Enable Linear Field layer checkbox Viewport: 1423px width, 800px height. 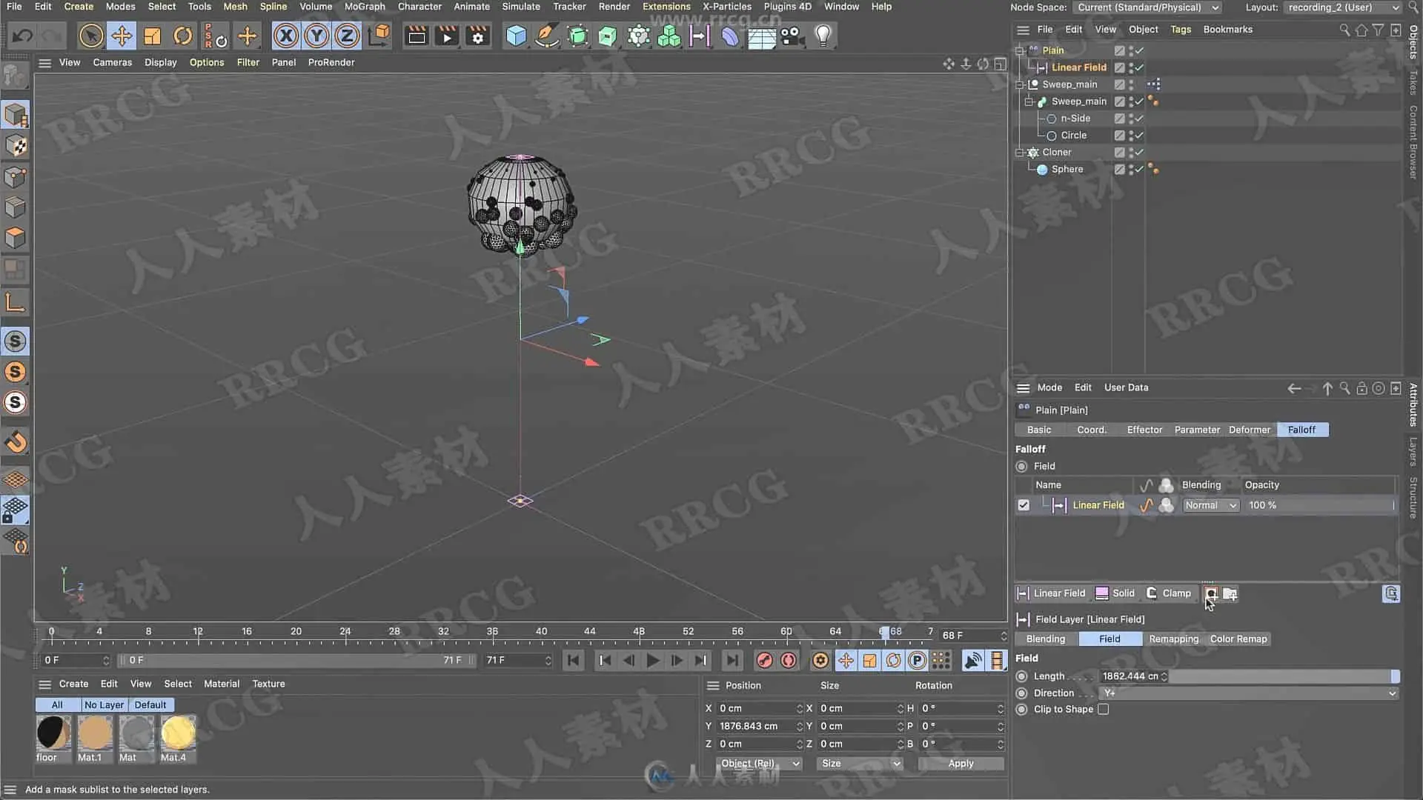tap(1024, 505)
